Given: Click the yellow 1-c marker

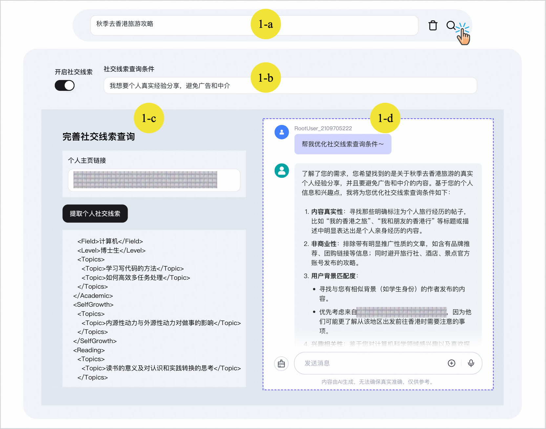Looking at the screenshot, I should [x=149, y=118].
